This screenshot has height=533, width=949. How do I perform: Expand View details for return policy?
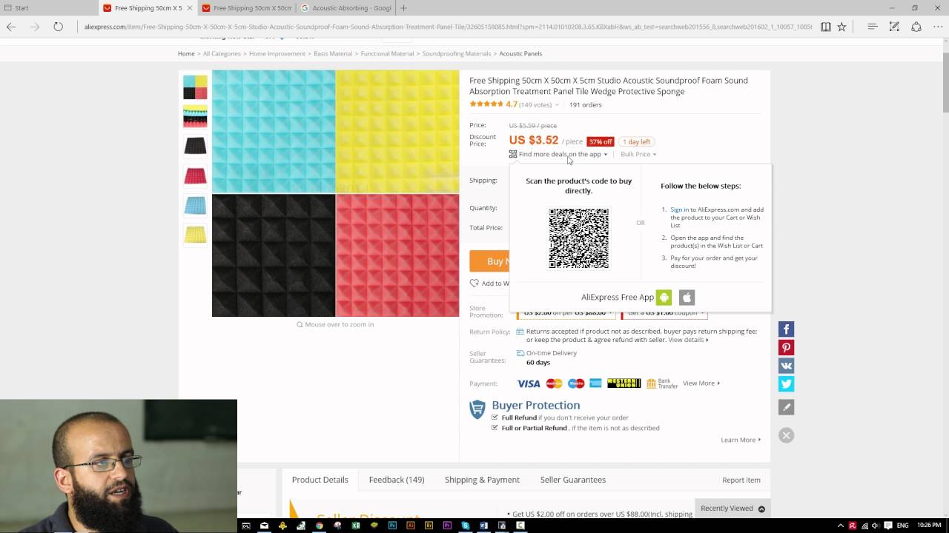coord(689,340)
